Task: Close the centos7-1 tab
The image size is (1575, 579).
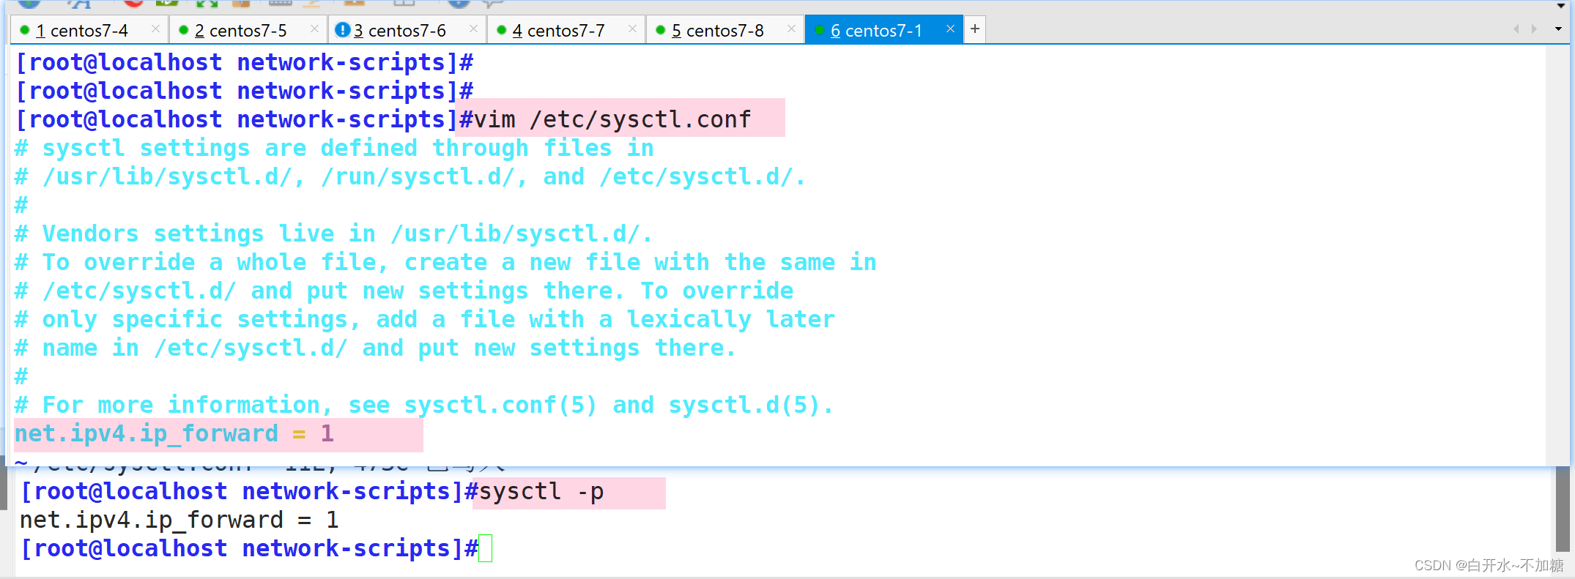Action: (x=950, y=29)
